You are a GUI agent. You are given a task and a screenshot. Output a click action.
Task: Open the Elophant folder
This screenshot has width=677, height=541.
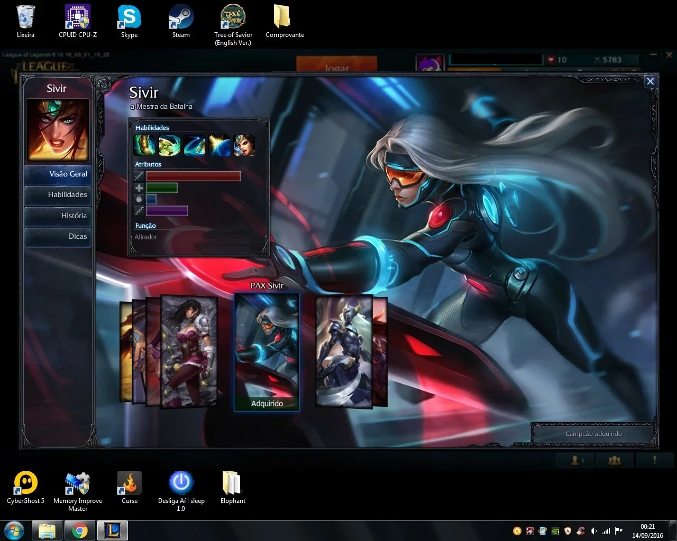(233, 488)
